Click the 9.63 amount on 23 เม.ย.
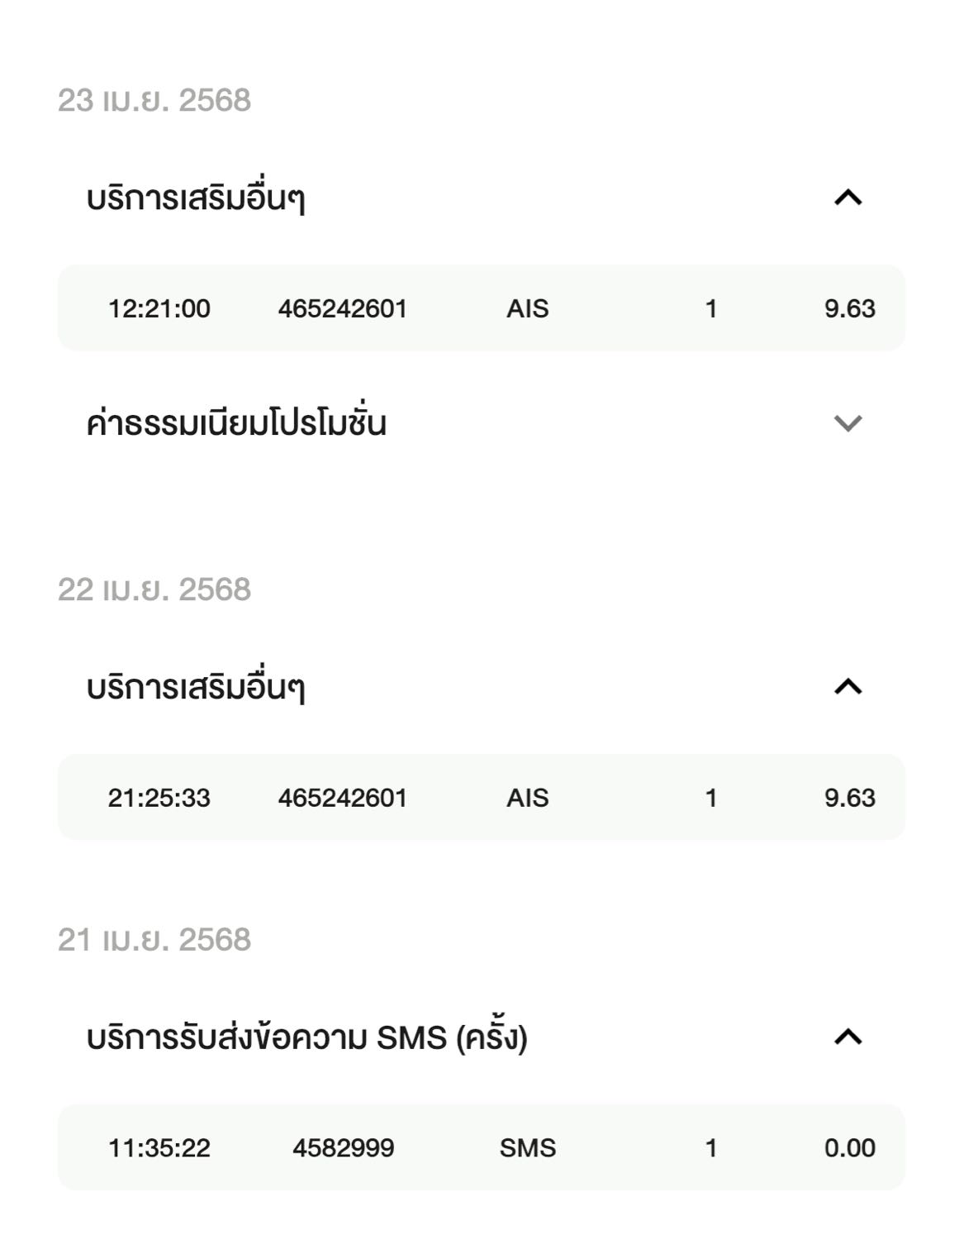This screenshot has width=964, height=1240. 849,308
